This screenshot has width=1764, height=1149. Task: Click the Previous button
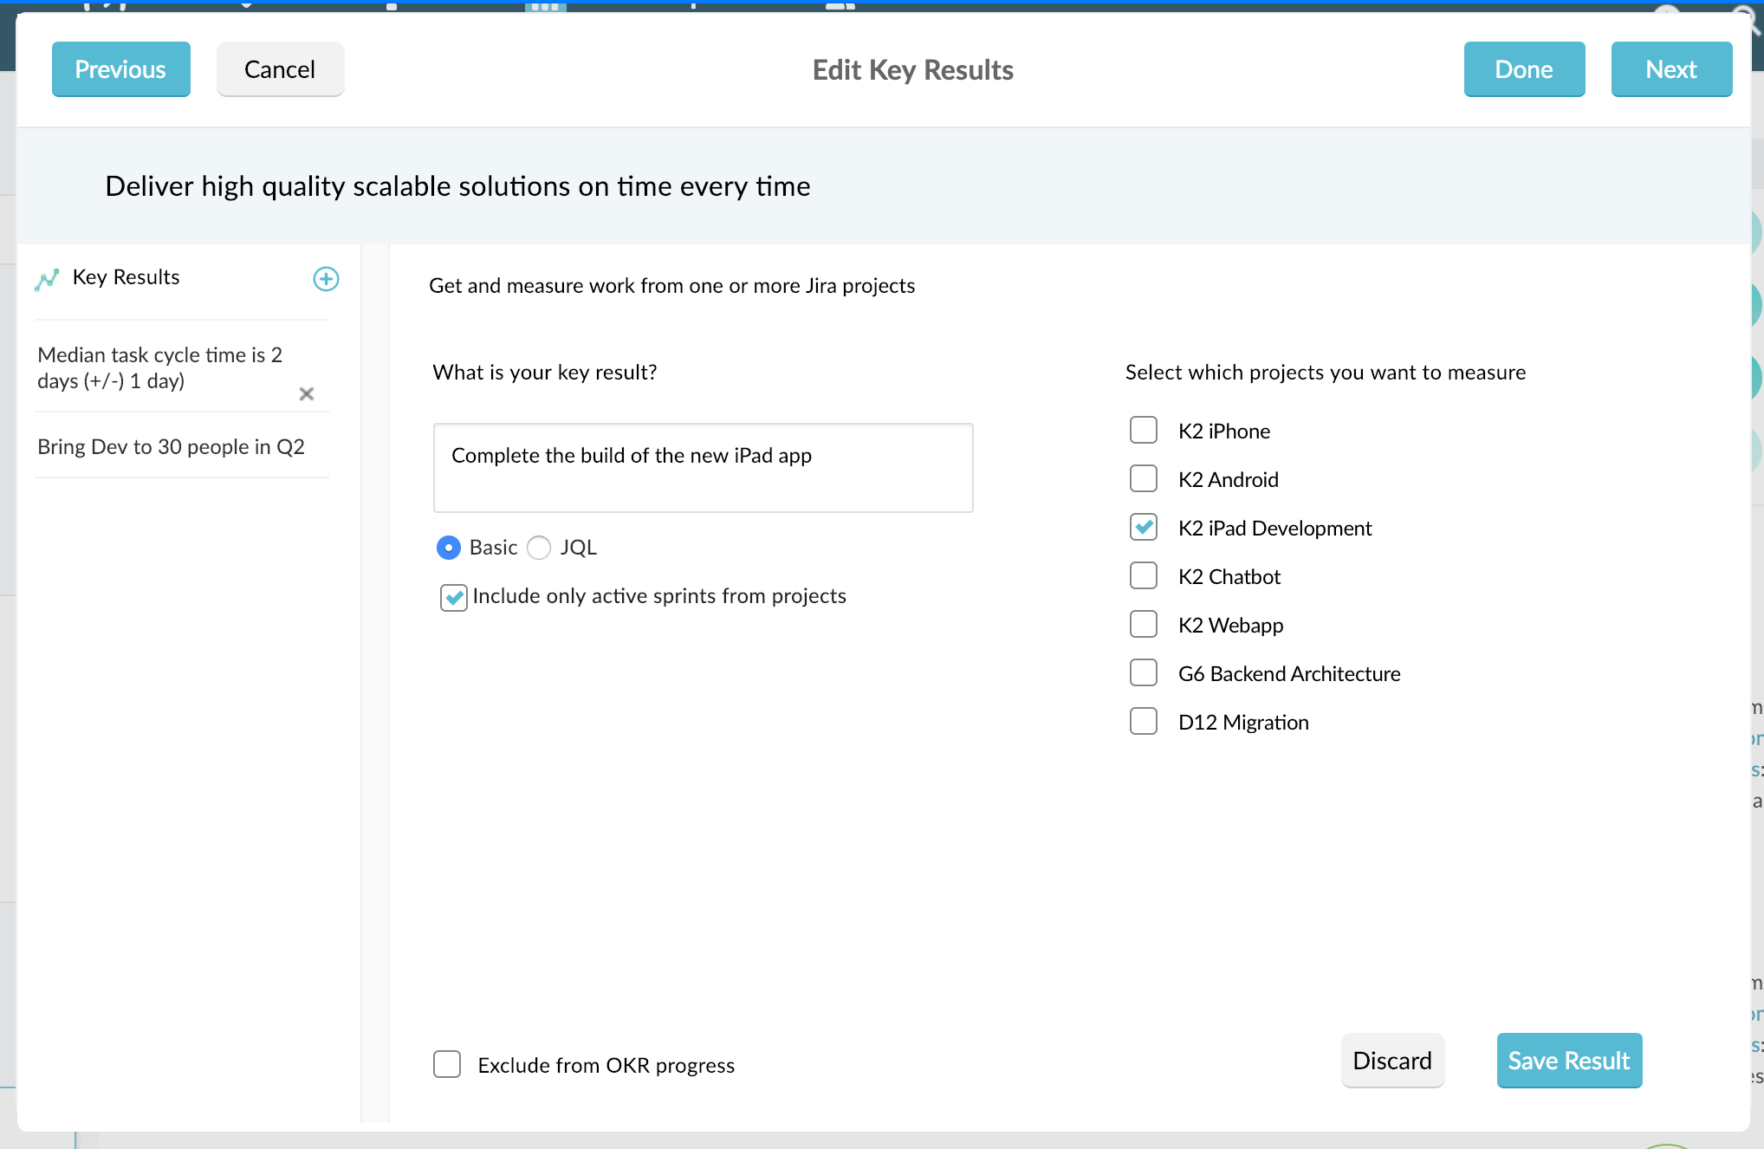point(120,69)
